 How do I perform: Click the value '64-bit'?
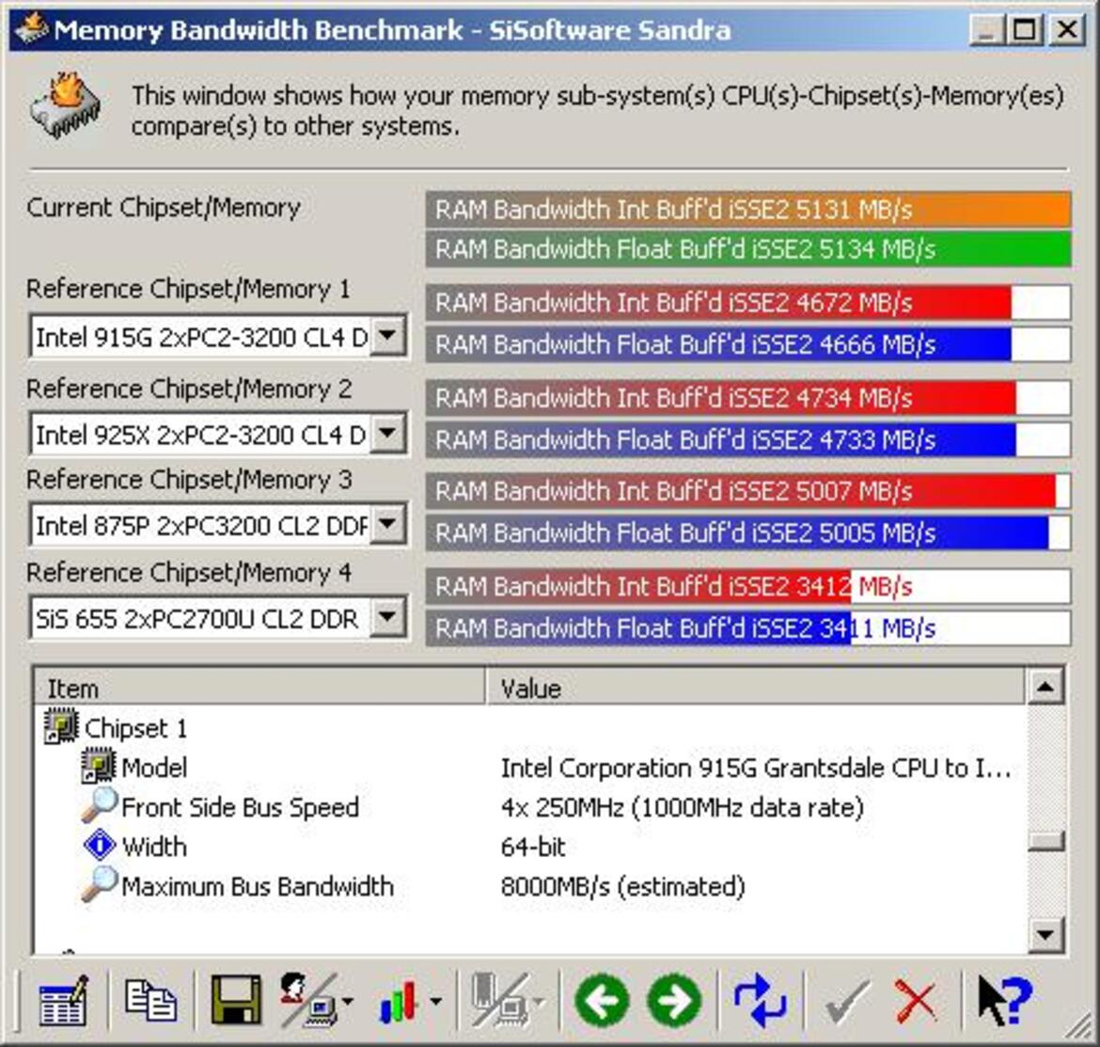coord(533,847)
